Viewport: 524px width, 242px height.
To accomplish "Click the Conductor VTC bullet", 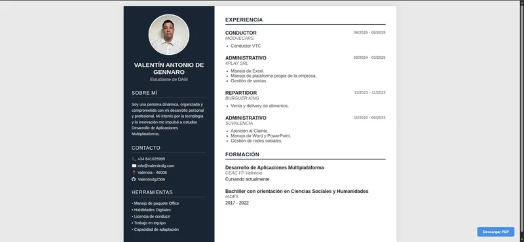I will (x=246, y=46).
